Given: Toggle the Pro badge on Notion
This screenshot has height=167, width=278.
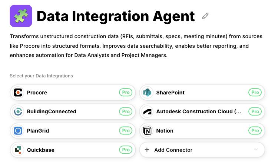Looking at the screenshot, I should pyautogui.click(x=255, y=131).
